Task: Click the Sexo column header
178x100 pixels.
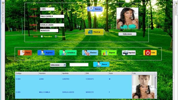Action: pyautogui.click(x=120, y=73)
